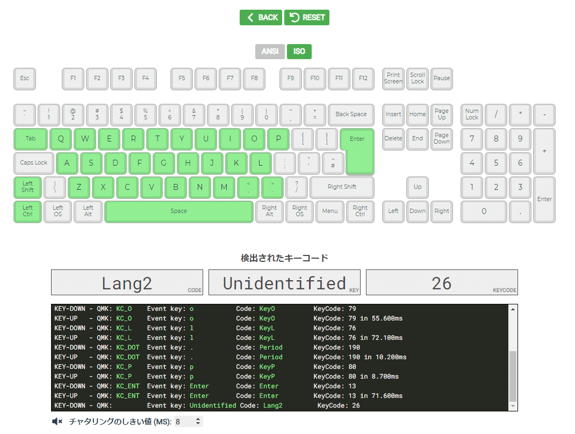Click the Page Down key
Viewport: 575px width, 434px height.
442,139
